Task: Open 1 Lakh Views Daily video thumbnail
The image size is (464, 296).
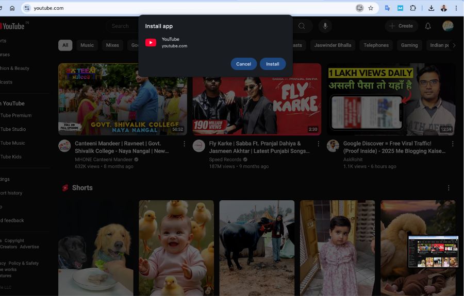Action: pos(391,99)
